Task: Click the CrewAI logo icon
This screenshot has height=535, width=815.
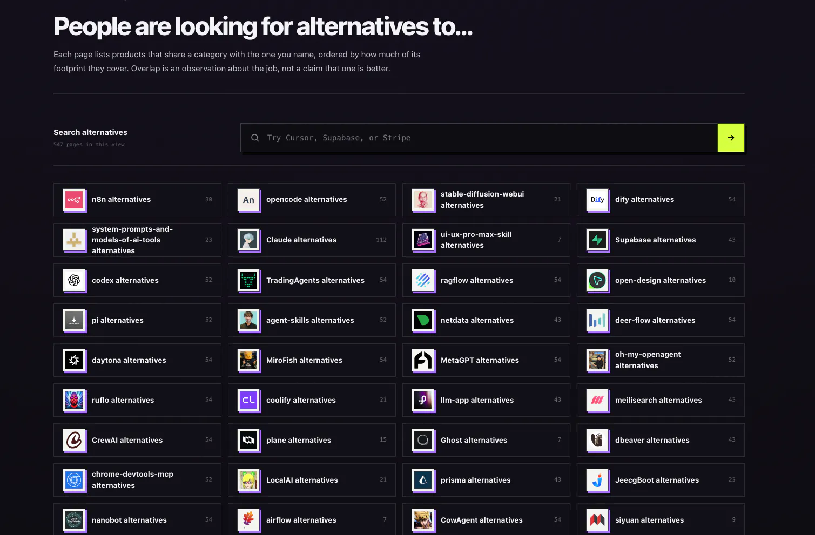Action: click(74, 440)
